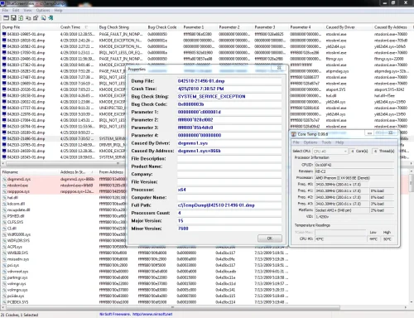Click the Revision field in Core Temp
Viewport: 414px width, 318px height.
pyautogui.click(x=355, y=171)
